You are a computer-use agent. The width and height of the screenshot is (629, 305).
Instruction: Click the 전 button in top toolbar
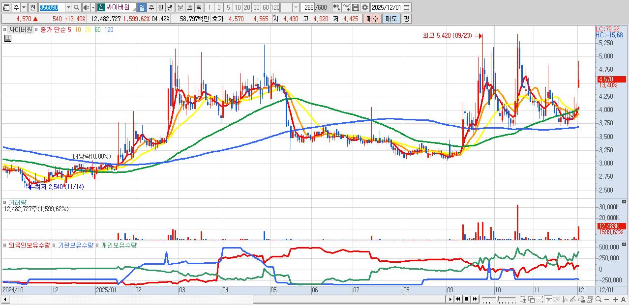pos(32,7)
